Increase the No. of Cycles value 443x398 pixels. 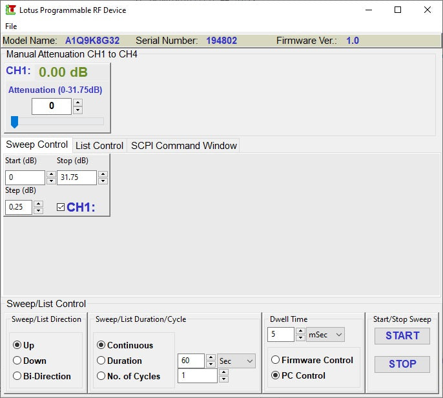click(x=223, y=372)
